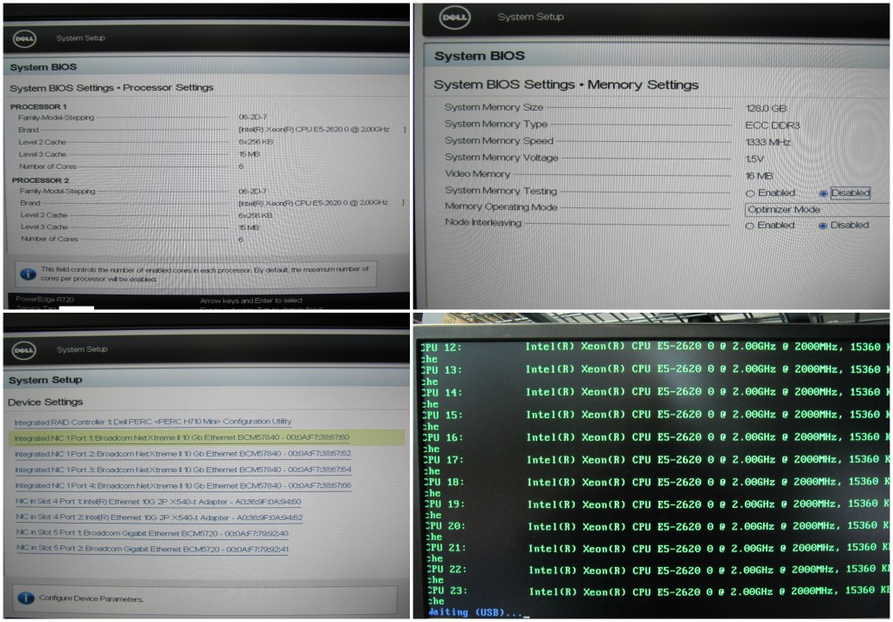Open NIC in Slot 4 Port 2 Intel X540-t

coord(159,517)
